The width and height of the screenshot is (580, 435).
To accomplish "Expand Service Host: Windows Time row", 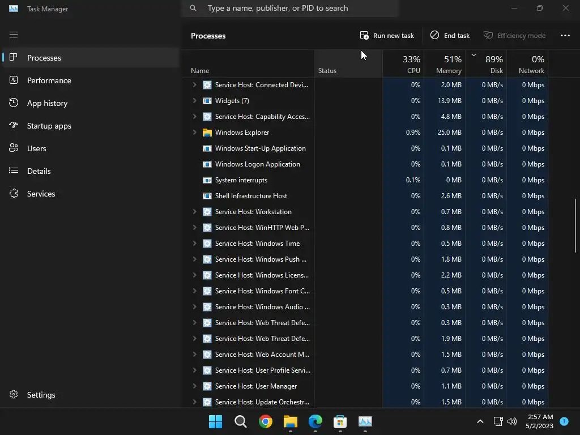I will pos(195,244).
